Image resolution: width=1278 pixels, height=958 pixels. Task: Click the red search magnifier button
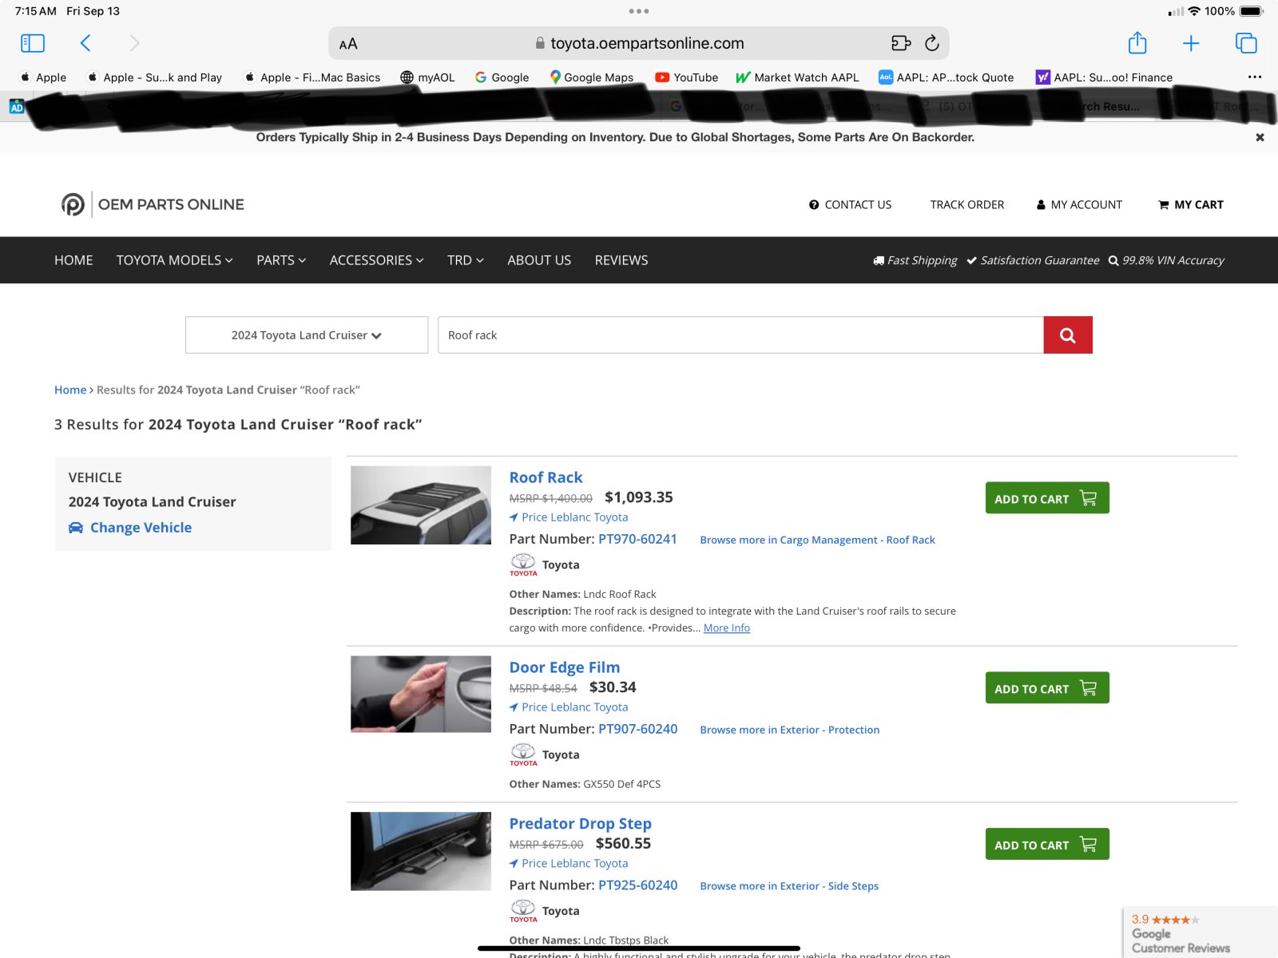click(x=1067, y=335)
